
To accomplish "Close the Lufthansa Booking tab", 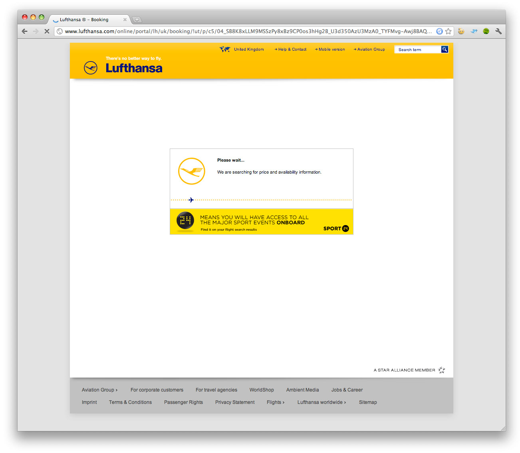I will pos(125,20).
